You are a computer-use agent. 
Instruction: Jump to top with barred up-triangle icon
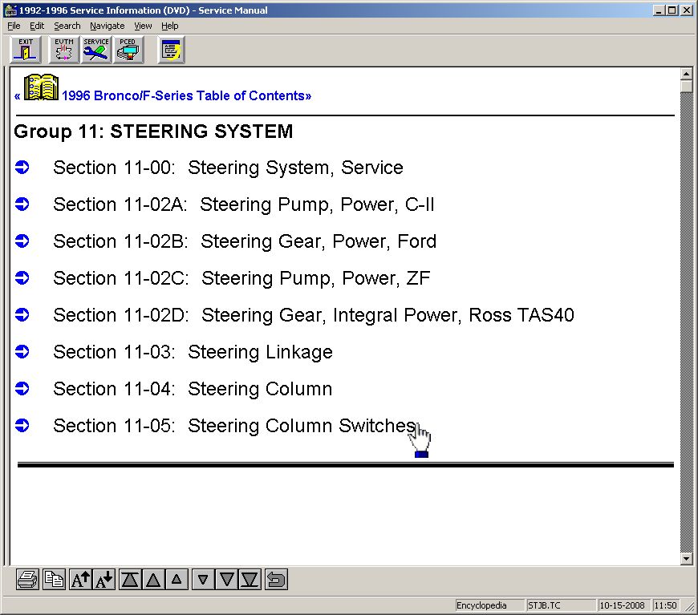point(130,580)
